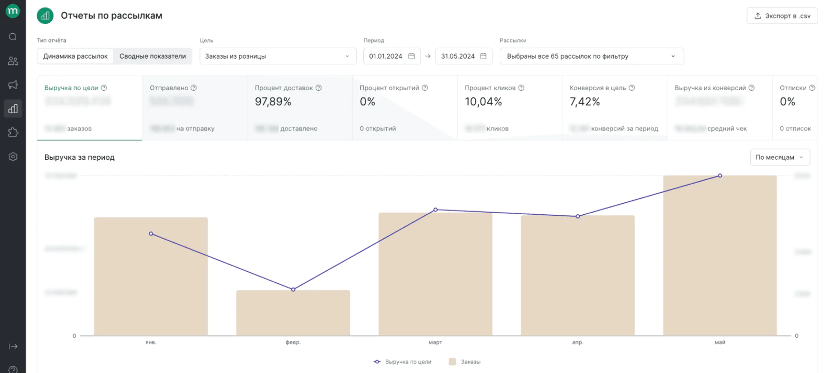Select the Выручка из конверсий metric tab
Screen dimensions: 829x373
[x=720, y=108]
